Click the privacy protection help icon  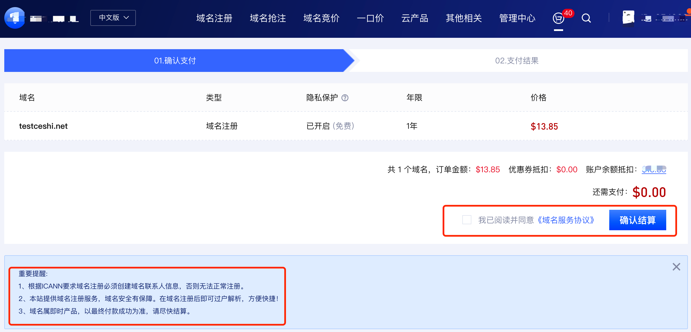tap(345, 98)
